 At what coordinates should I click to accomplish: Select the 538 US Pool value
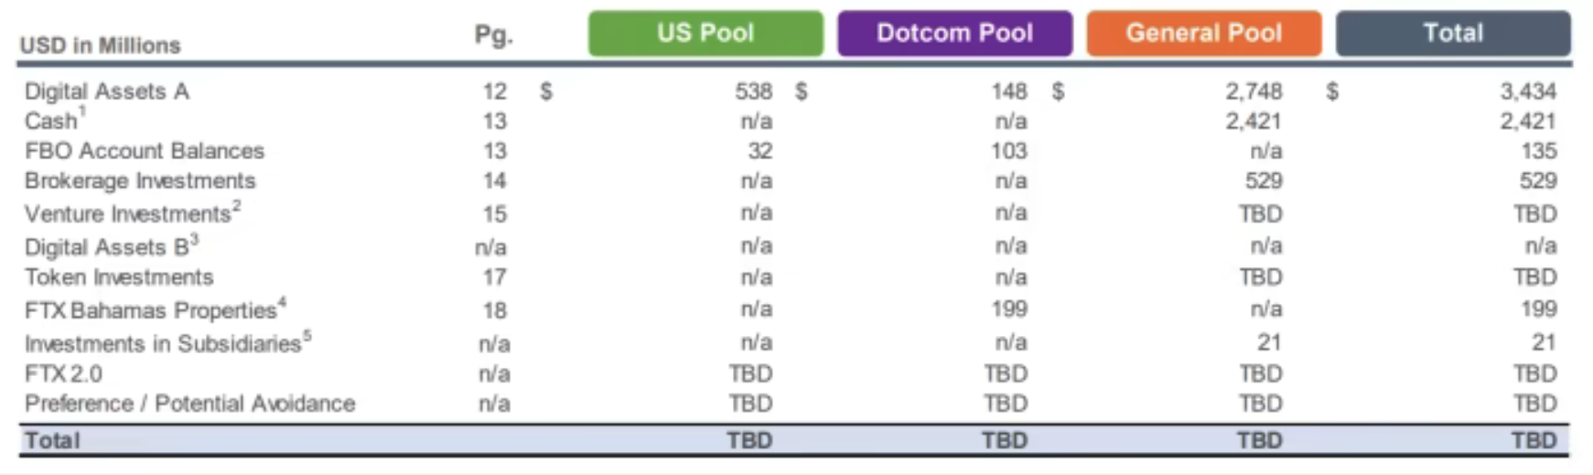[x=753, y=92]
